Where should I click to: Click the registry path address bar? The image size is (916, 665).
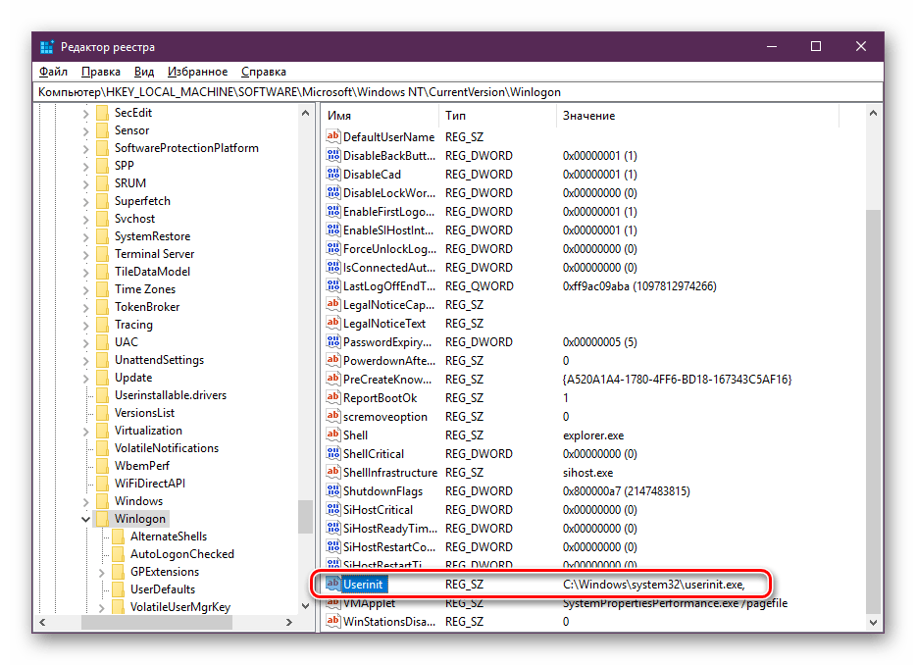pos(458,92)
